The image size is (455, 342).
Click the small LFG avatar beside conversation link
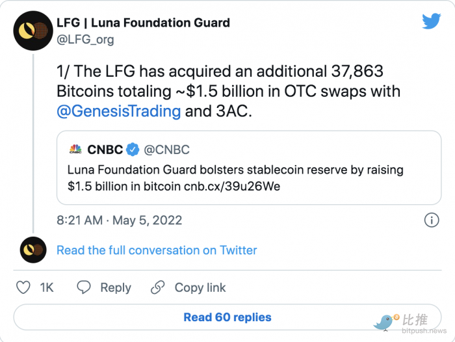tap(32, 250)
